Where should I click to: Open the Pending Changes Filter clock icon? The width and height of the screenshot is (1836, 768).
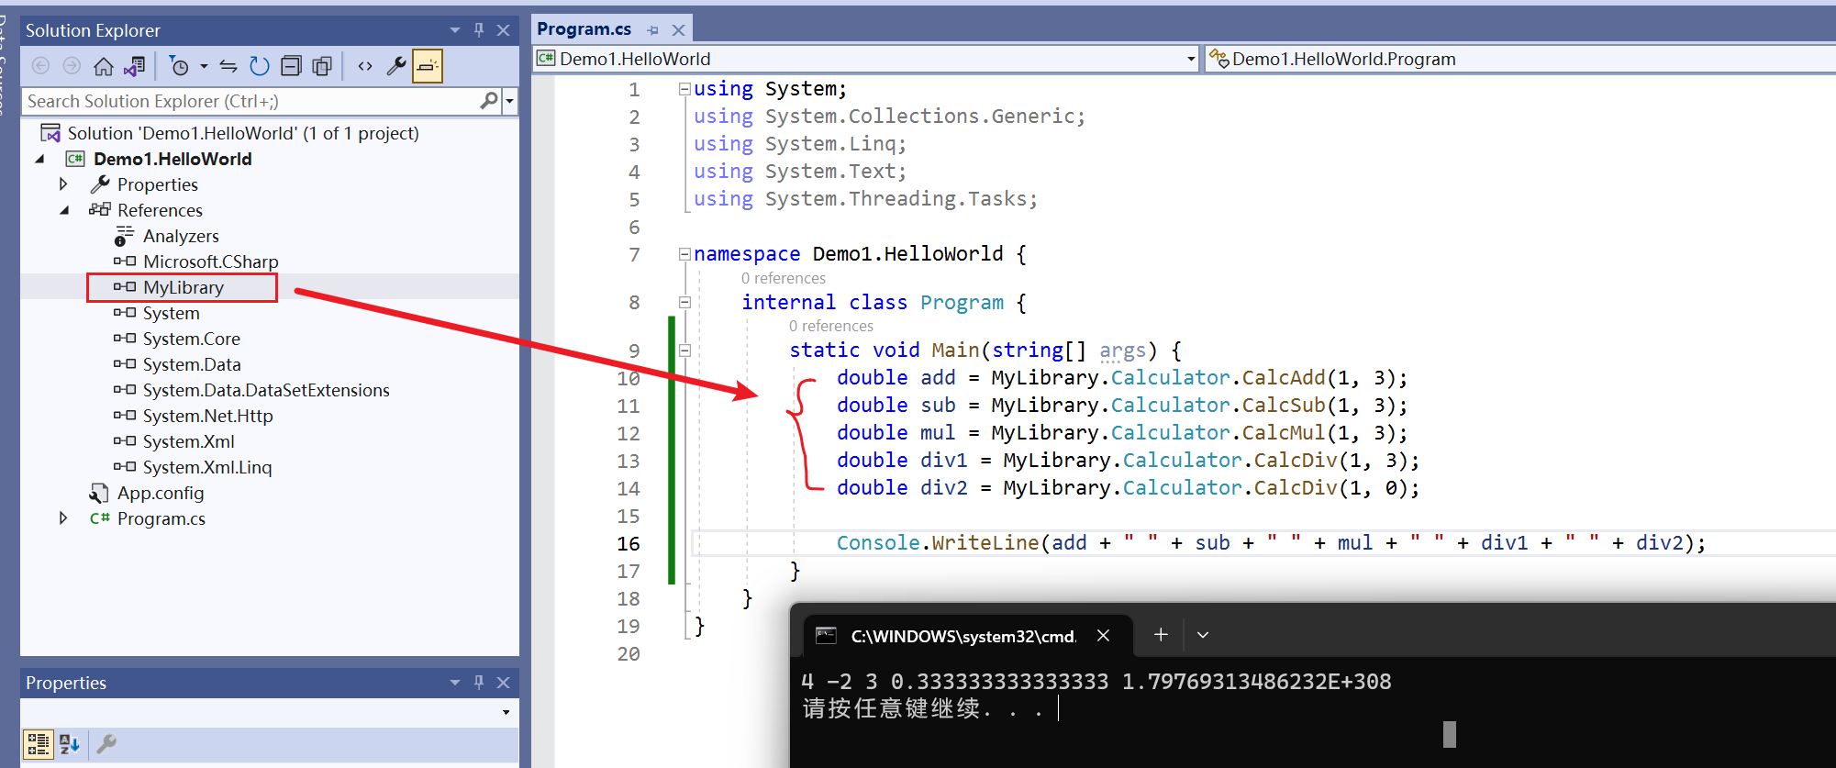180,66
